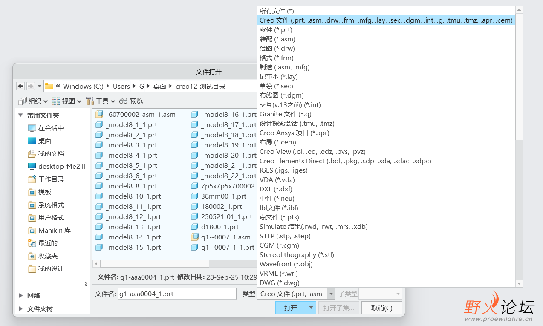Collapse the 常用文件夹 section
The width and height of the screenshot is (543, 326).
tap(20, 115)
